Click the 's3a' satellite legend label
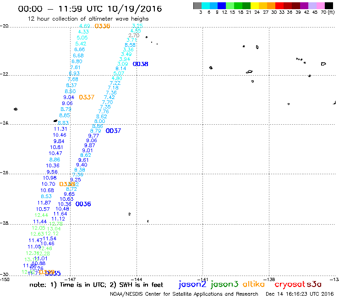Screen dimensions: 339x298 314,284
